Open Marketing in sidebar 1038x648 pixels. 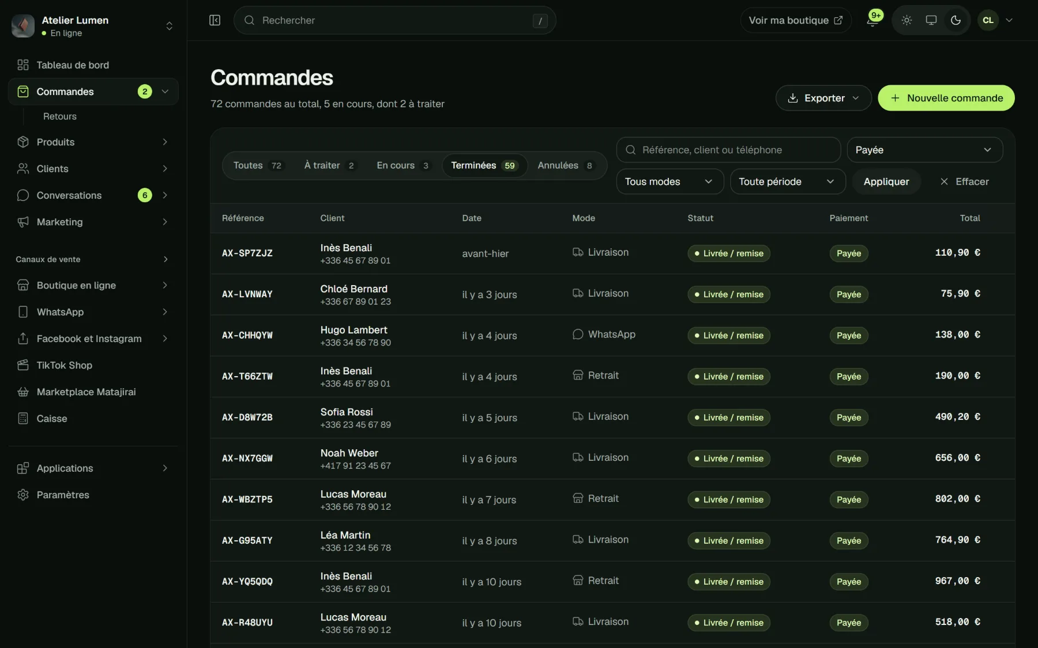point(93,222)
